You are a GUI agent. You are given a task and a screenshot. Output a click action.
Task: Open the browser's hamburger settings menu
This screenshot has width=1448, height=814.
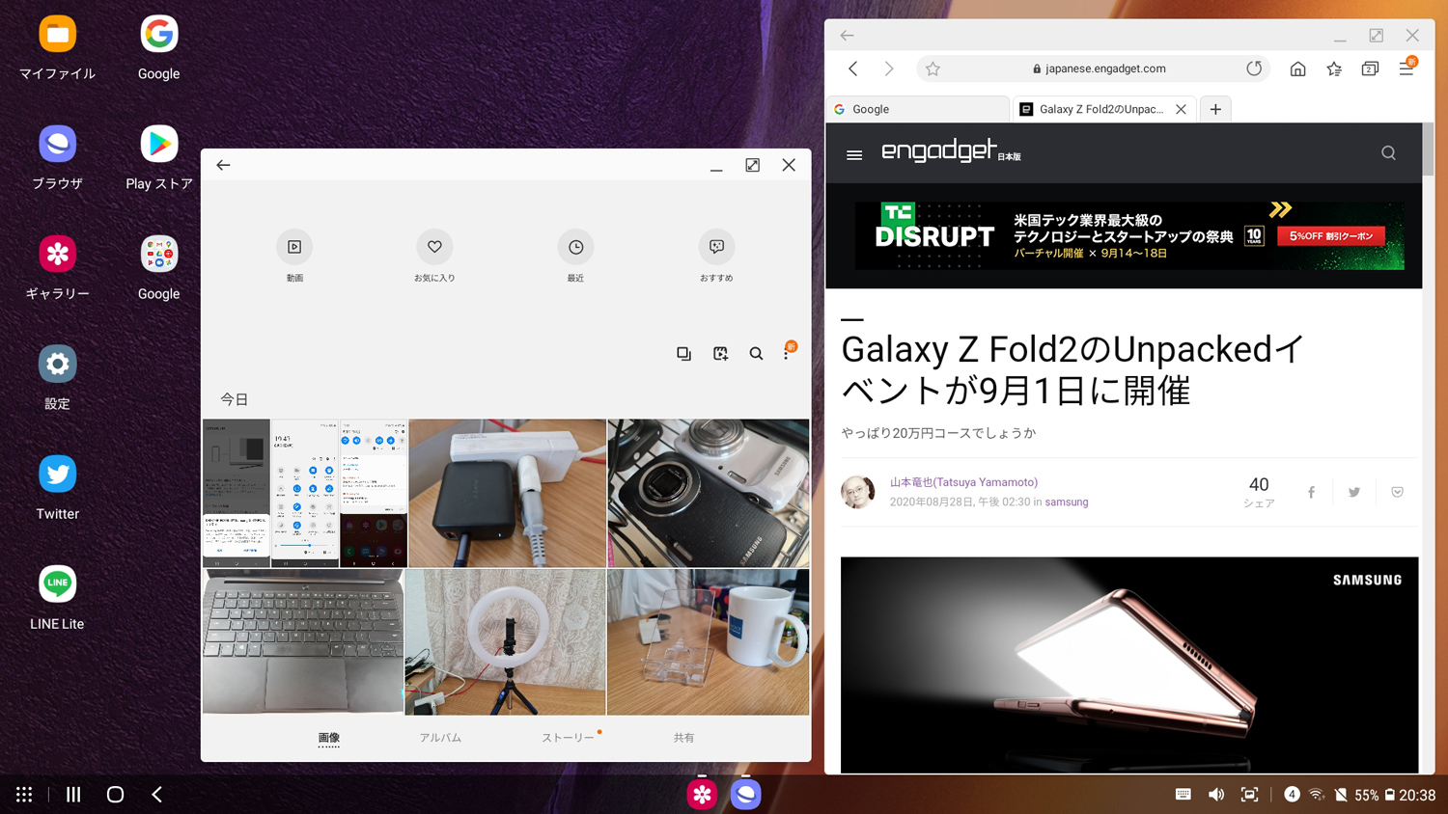tap(1406, 68)
